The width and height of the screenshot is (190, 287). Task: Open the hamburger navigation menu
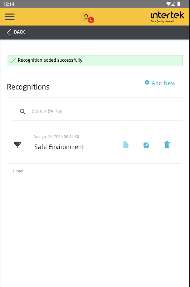[10, 17]
